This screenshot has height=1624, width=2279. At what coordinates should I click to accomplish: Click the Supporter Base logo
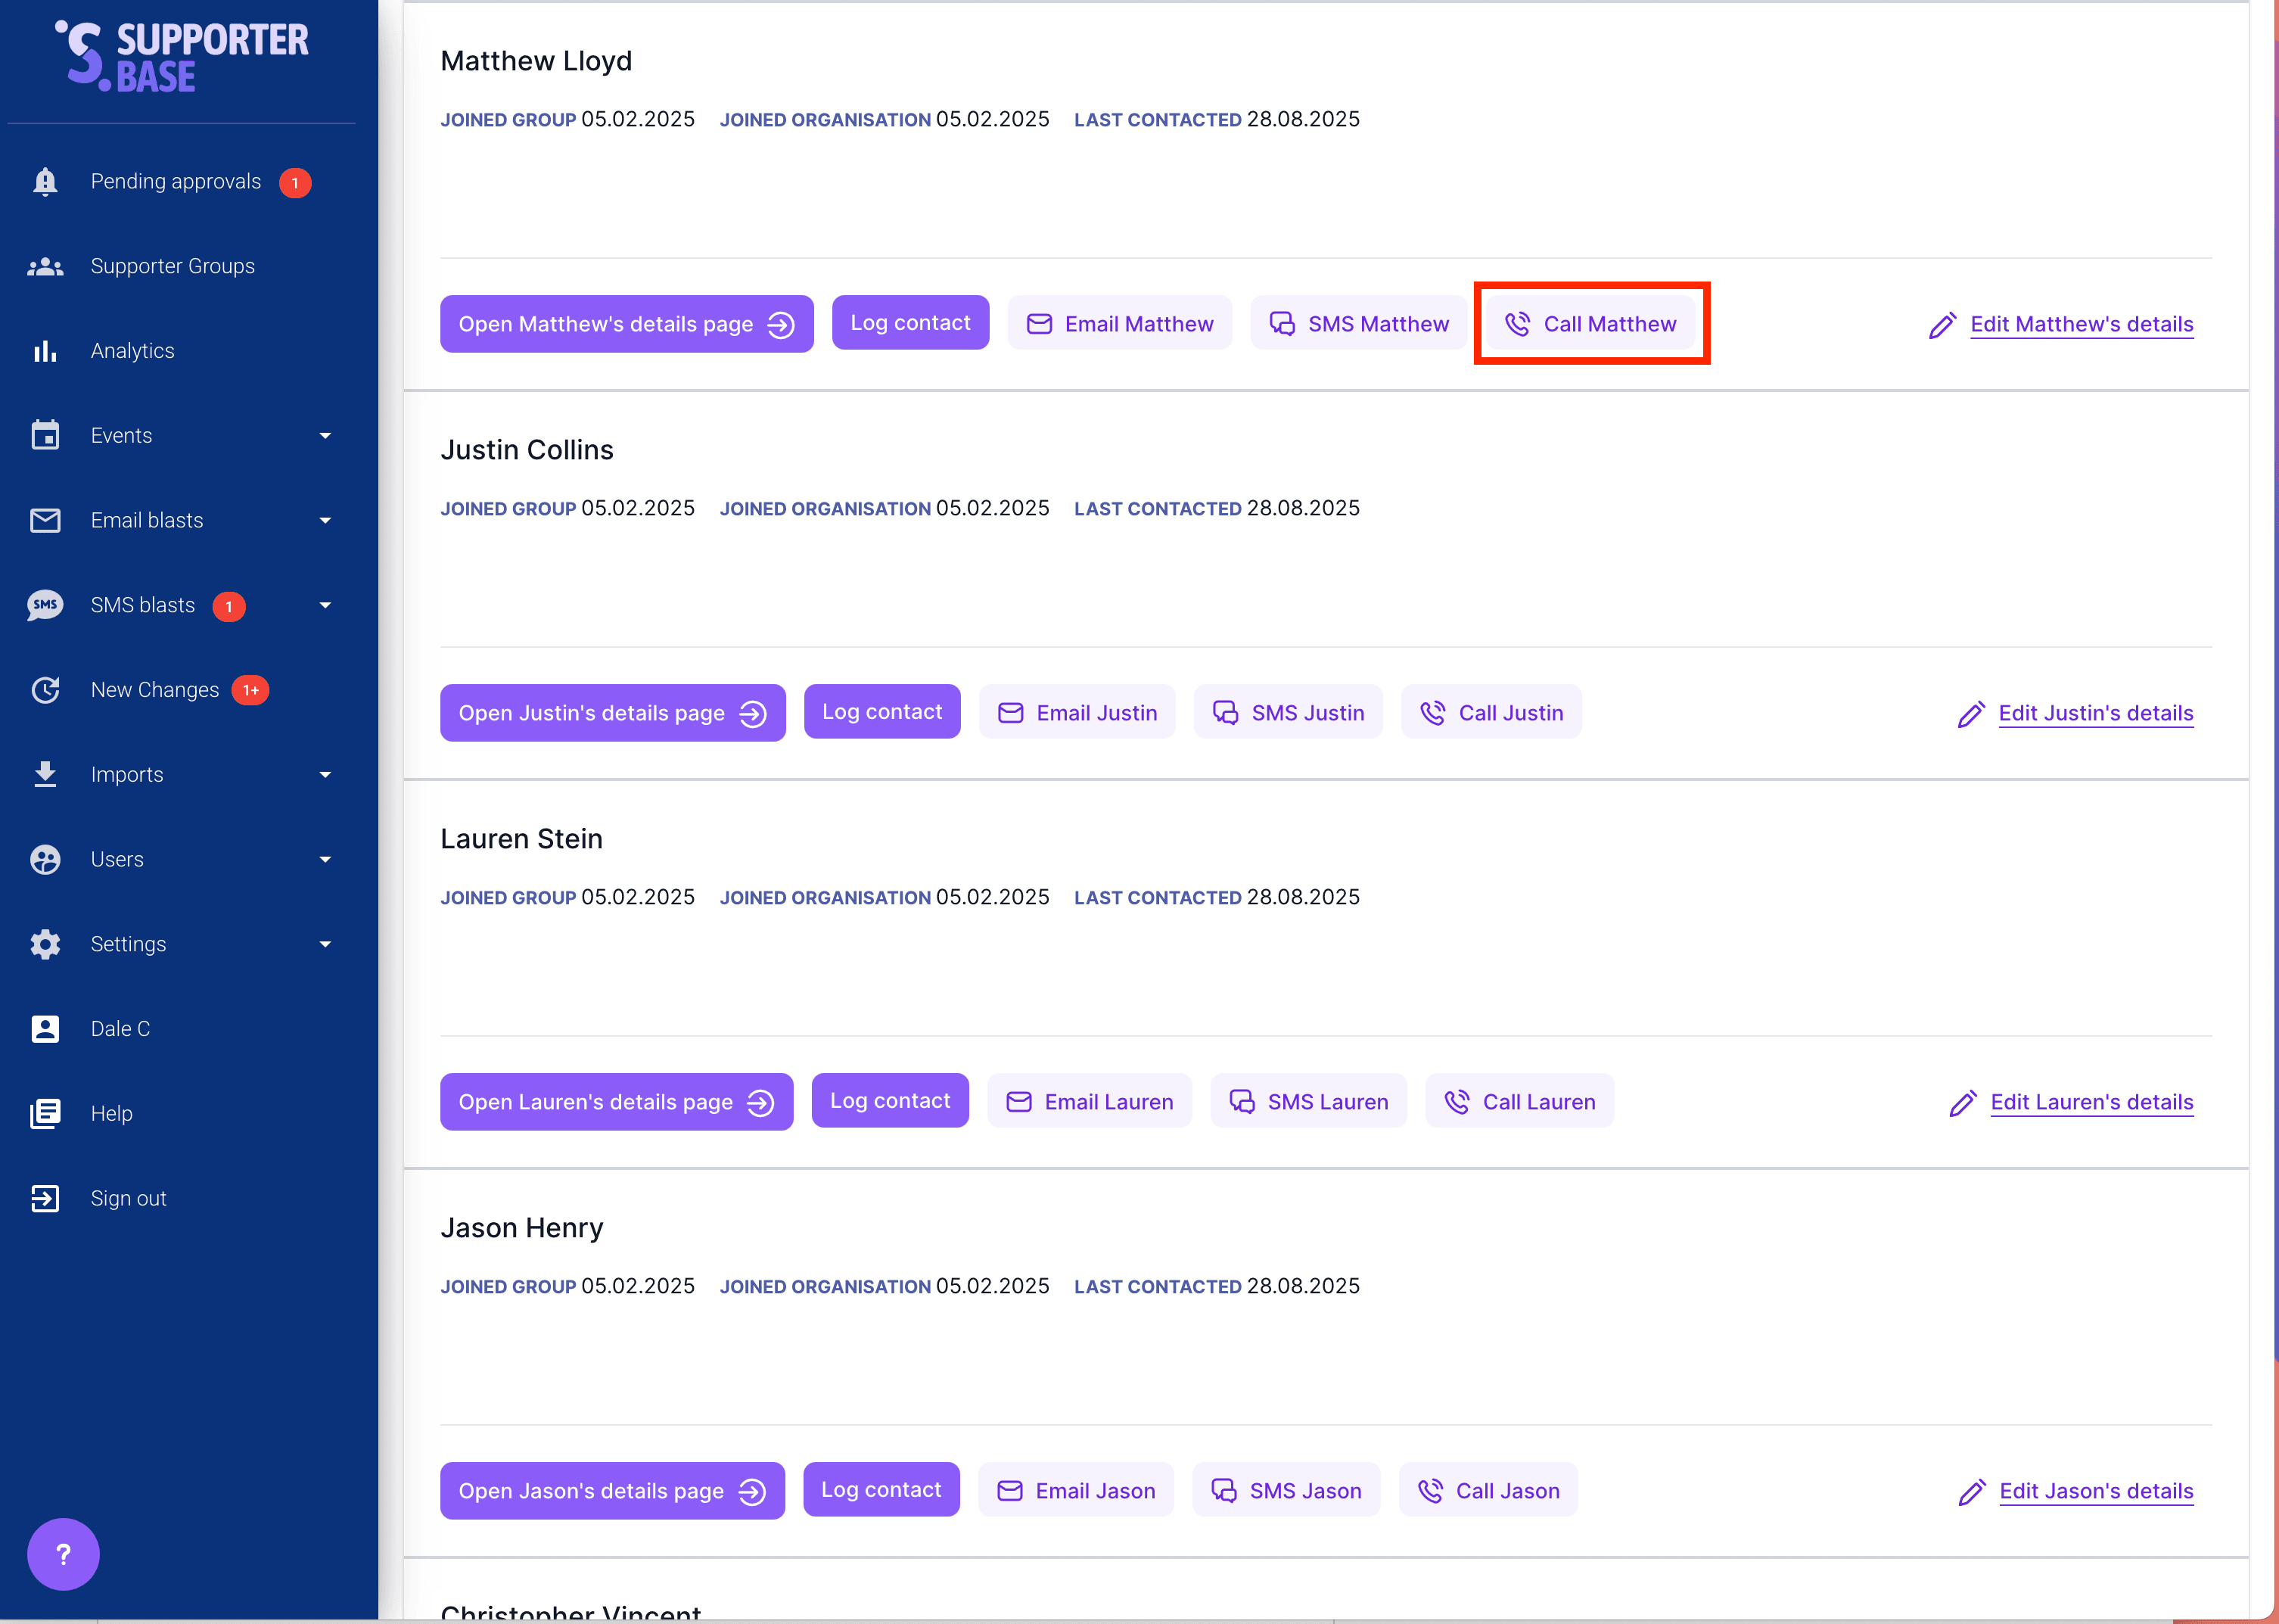182,57
